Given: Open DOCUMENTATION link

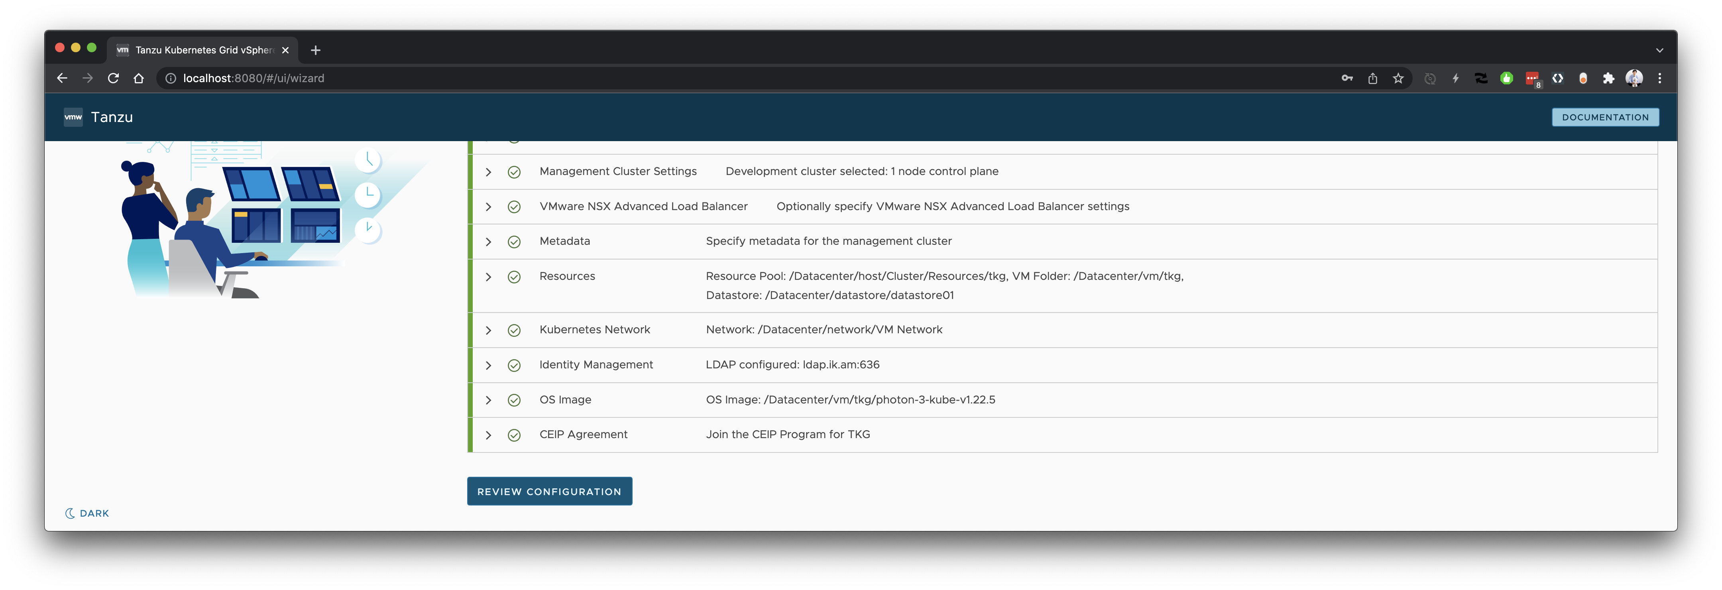Looking at the screenshot, I should coord(1605,117).
